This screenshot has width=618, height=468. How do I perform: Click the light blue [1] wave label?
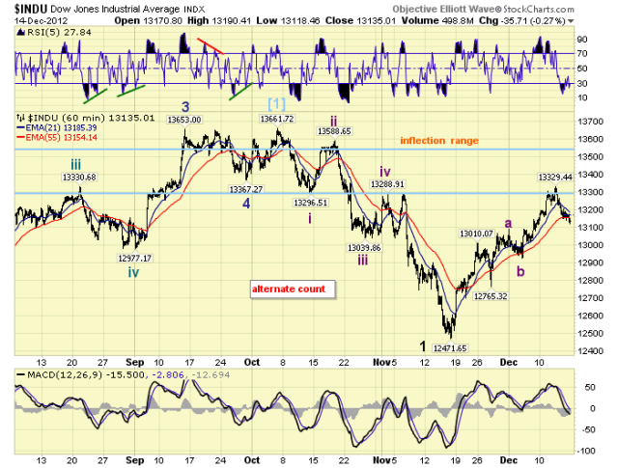pos(277,104)
